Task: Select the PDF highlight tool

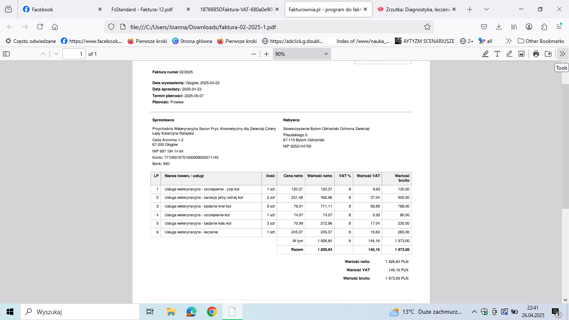Action: coord(485,54)
